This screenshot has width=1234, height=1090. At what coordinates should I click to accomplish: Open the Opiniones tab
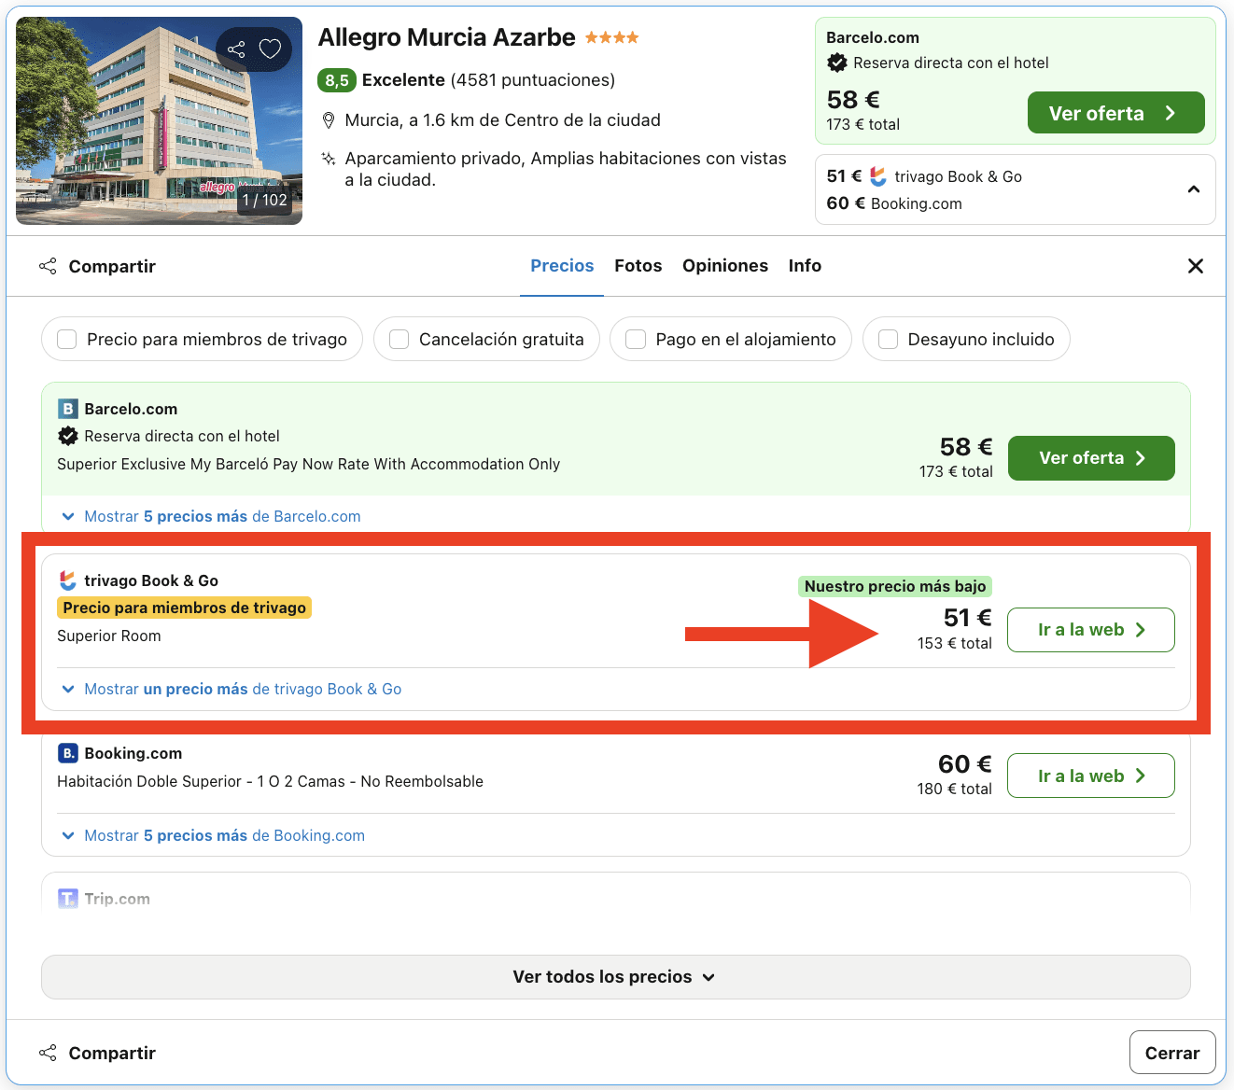pos(725,266)
